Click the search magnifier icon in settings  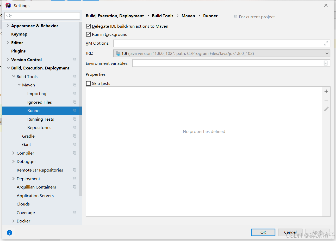coord(9,16)
